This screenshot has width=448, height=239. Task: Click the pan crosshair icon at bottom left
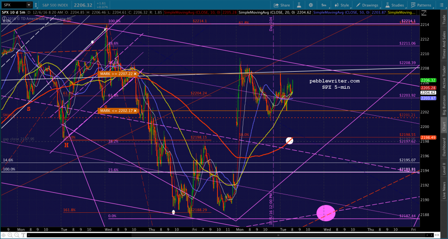coord(4,235)
